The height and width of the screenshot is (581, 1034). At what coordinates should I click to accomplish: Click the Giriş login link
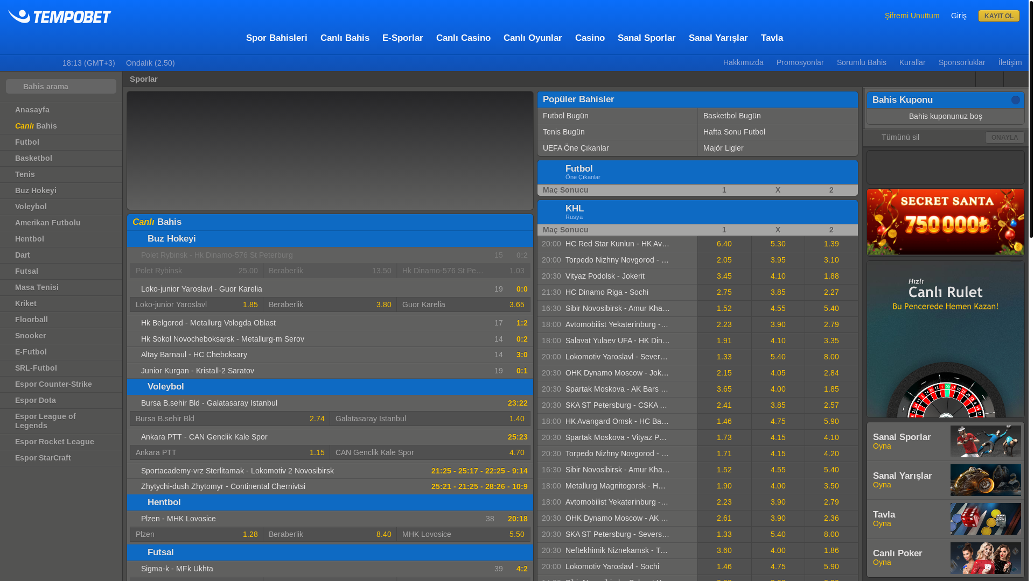959,16
